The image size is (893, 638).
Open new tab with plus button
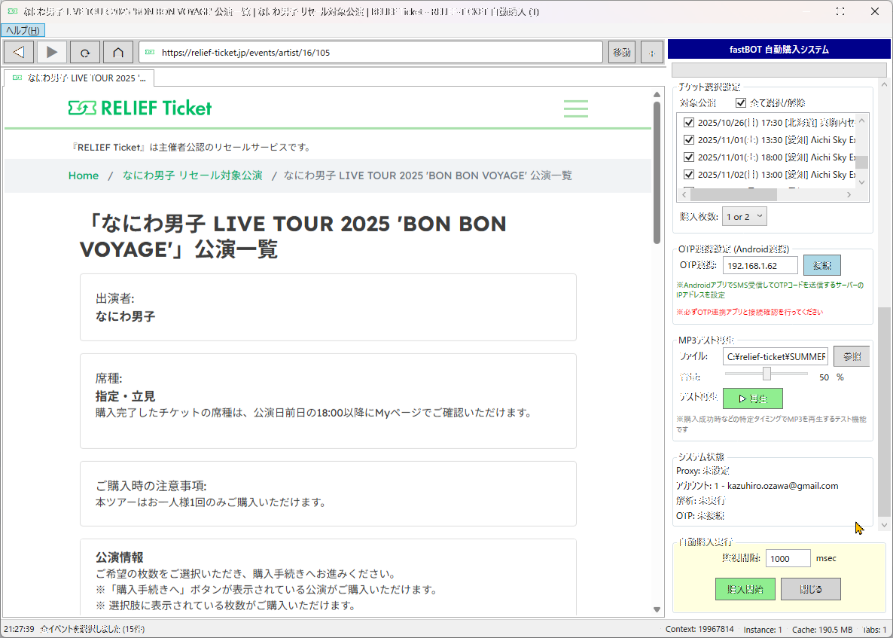(651, 52)
